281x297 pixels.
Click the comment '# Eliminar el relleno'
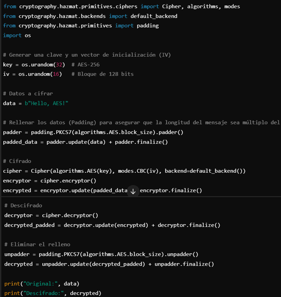[x=37, y=245]
